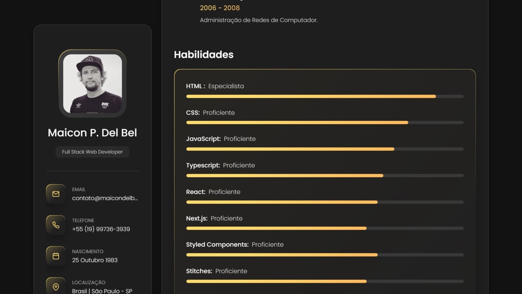The width and height of the screenshot is (522, 294).
Task: Click the HTML skill progress bar
Action: pos(325,96)
